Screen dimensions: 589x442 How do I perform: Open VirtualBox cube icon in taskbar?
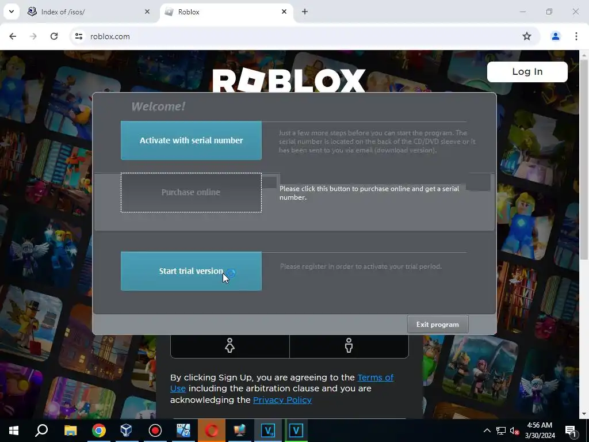coord(127,430)
